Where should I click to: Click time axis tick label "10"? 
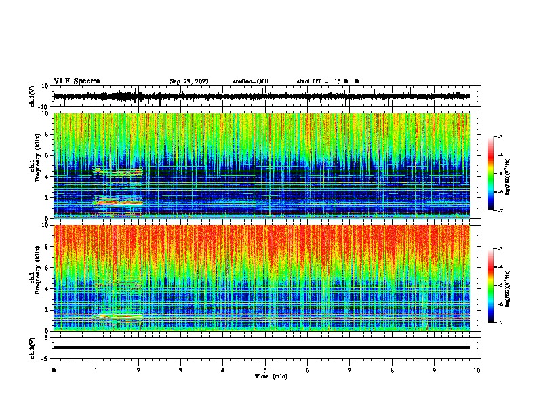(477, 370)
